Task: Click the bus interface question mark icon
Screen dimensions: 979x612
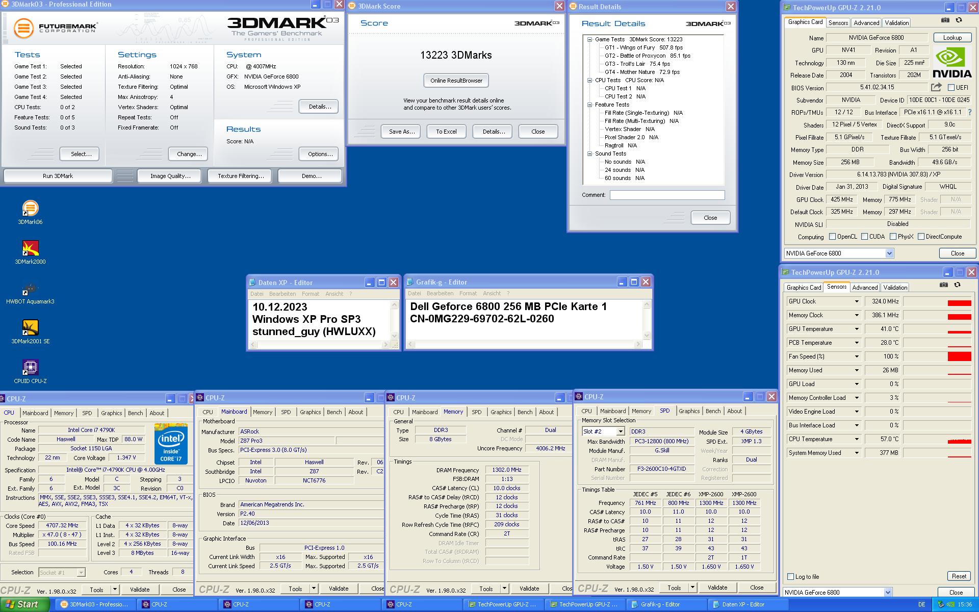Action: (969, 112)
